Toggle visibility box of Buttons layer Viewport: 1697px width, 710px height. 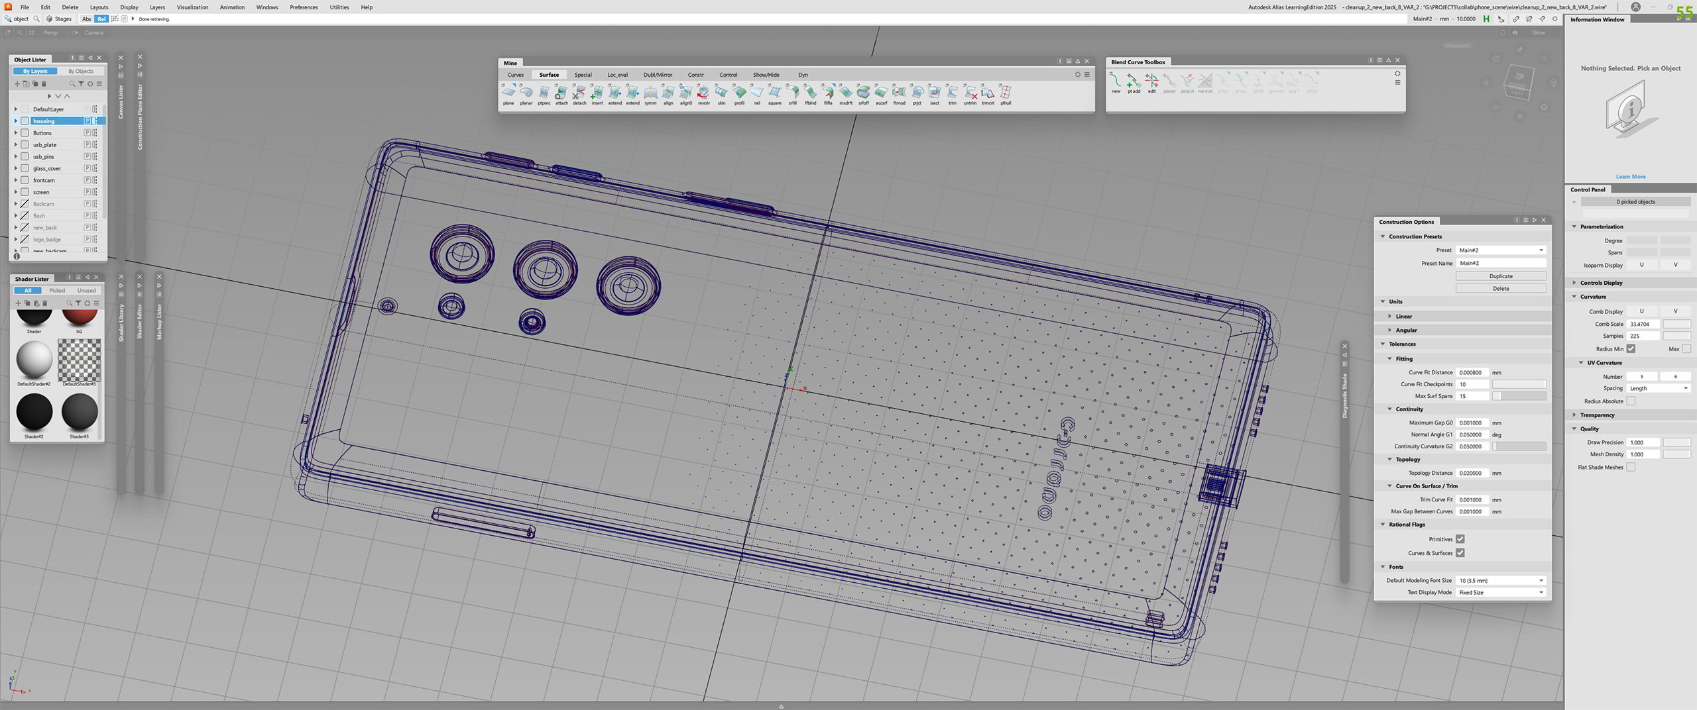point(25,133)
